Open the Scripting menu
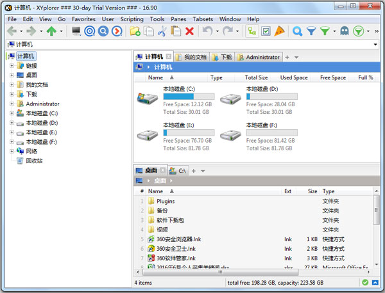This screenshot has height=293, width=385. 132,19
